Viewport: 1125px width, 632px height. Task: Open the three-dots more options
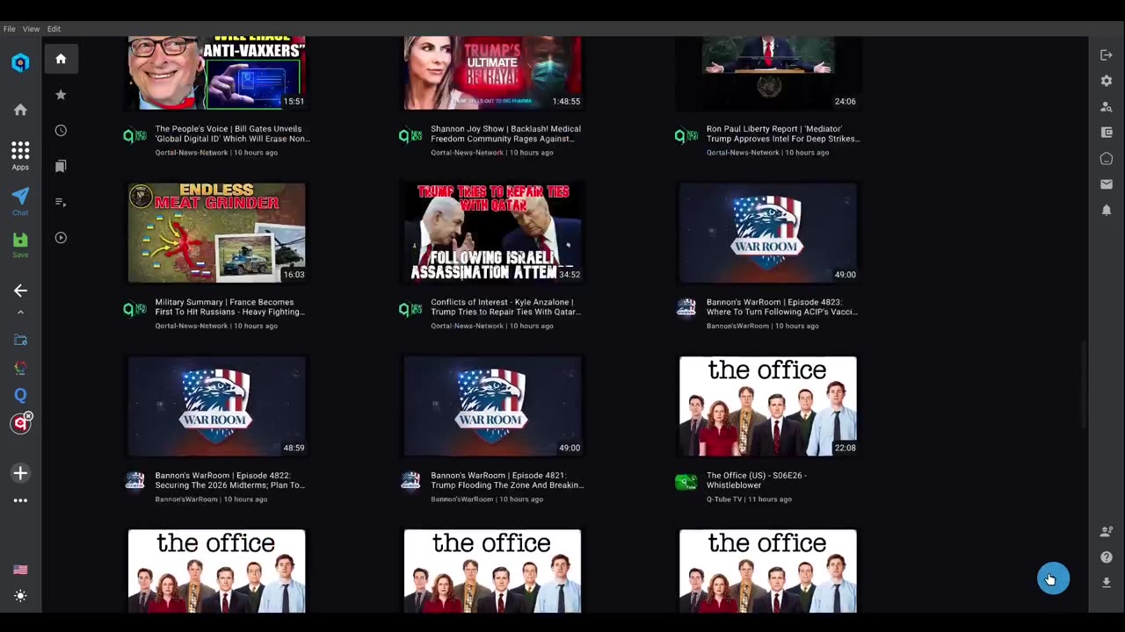pos(20,500)
